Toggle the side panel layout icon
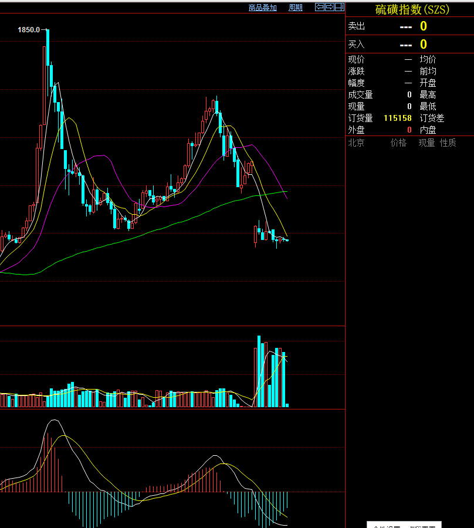Screen dimensions: 474x528 click(339, 7)
